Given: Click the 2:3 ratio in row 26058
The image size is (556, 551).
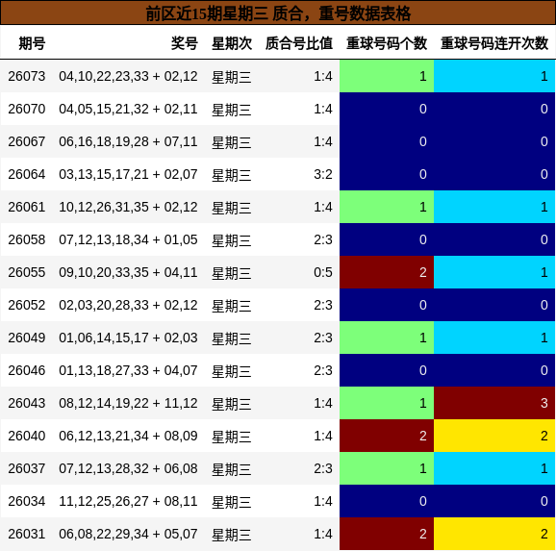Looking at the screenshot, I should (x=323, y=239).
